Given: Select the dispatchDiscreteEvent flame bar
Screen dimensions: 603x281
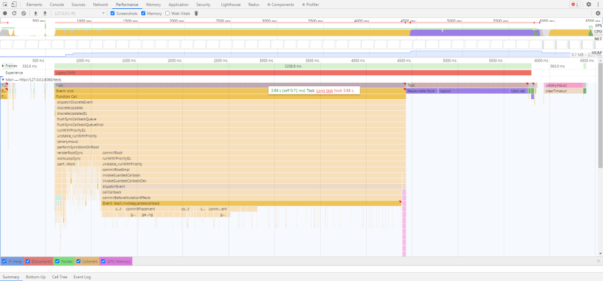Looking at the screenshot, I should point(230,103).
